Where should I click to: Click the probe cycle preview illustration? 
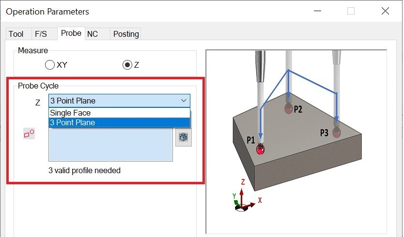[x=296, y=142]
